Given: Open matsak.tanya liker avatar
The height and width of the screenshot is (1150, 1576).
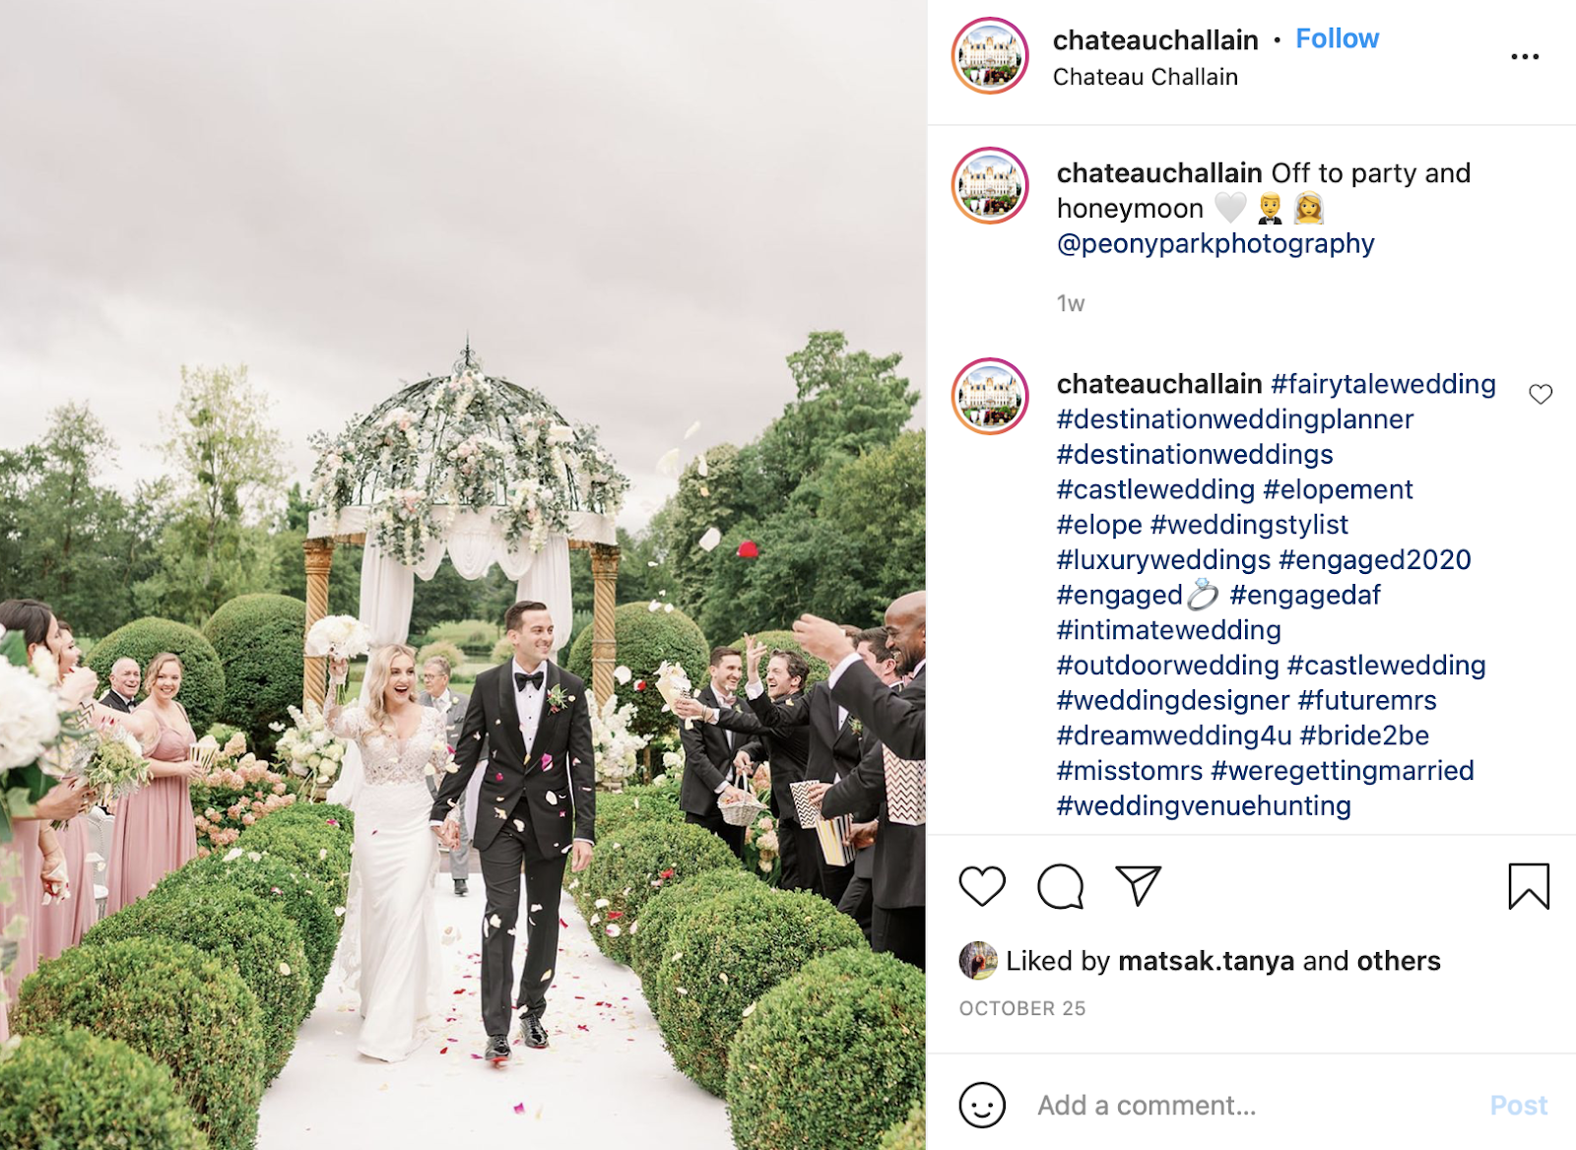Looking at the screenshot, I should pos(978,960).
